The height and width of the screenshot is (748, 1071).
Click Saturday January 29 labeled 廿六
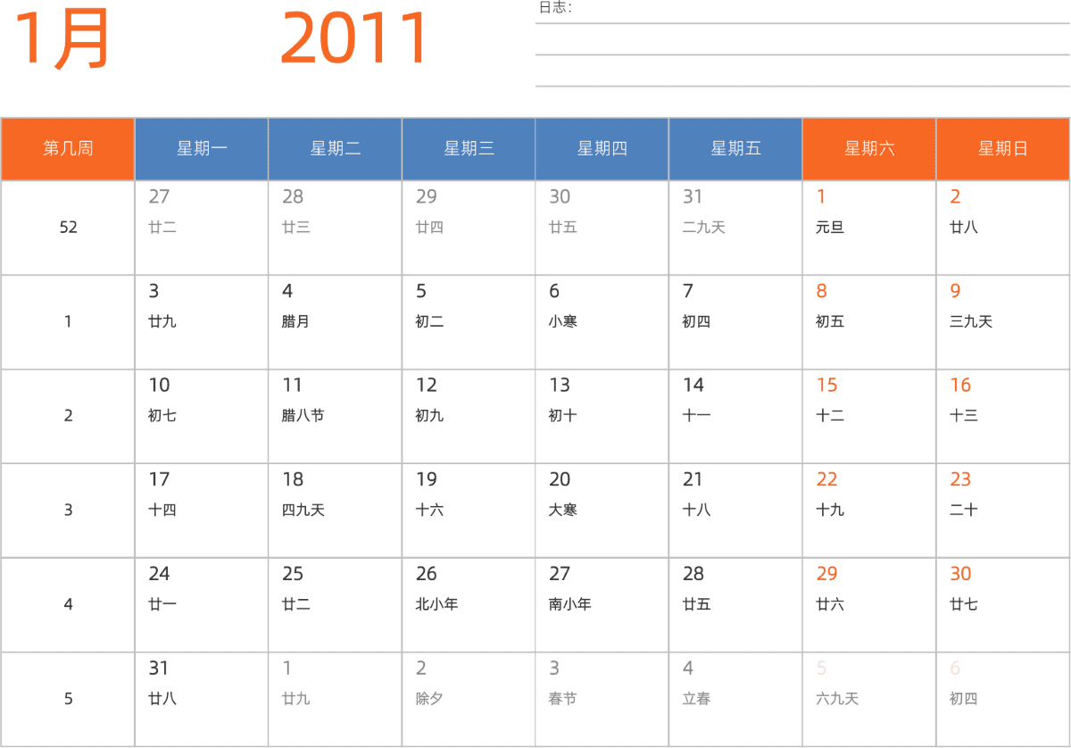tap(869, 605)
